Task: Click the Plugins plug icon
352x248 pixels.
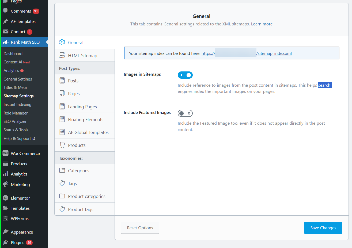Action: pyautogui.click(x=5, y=242)
